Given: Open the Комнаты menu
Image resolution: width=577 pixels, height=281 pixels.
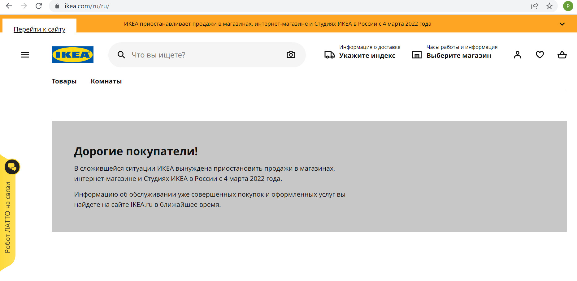Looking at the screenshot, I should [106, 81].
